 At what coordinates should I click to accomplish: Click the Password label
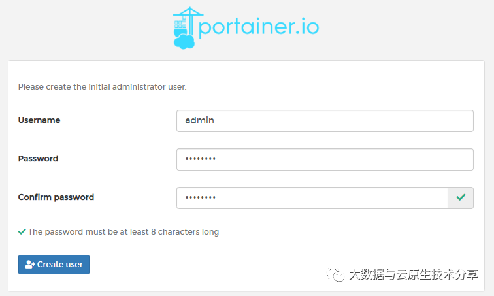(38, 159)
